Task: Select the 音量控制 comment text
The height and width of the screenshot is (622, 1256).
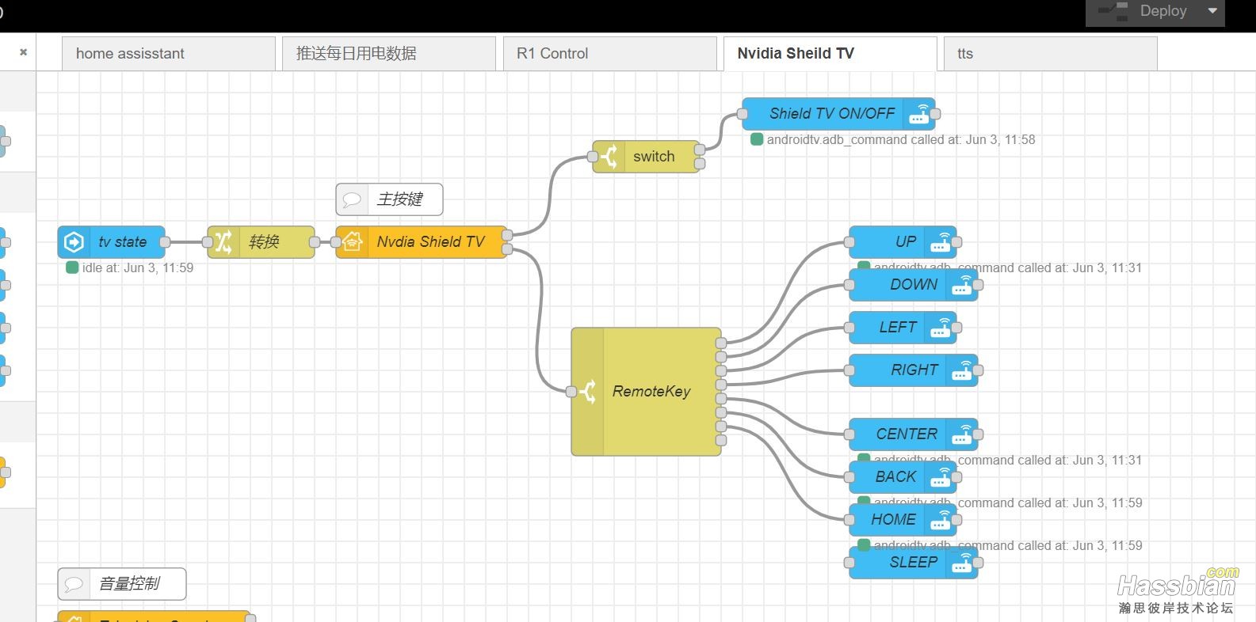Action: coord(129,584)
